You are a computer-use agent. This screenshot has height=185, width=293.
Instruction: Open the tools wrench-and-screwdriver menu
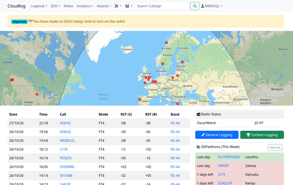118,6
